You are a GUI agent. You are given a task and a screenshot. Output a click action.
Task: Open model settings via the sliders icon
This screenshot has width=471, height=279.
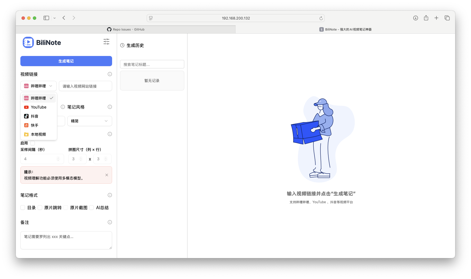click(x=106, y=42)
